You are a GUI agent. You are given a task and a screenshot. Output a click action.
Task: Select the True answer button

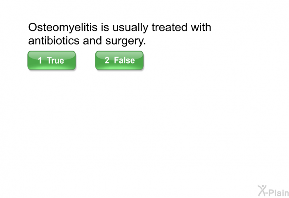pos(51,60)
